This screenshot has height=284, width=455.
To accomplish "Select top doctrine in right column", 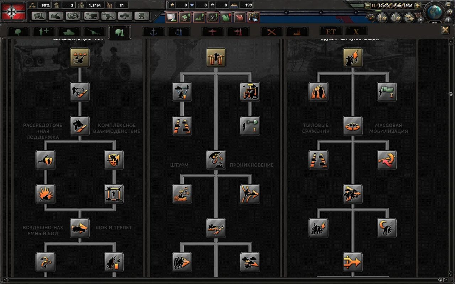I will [353, 58].
